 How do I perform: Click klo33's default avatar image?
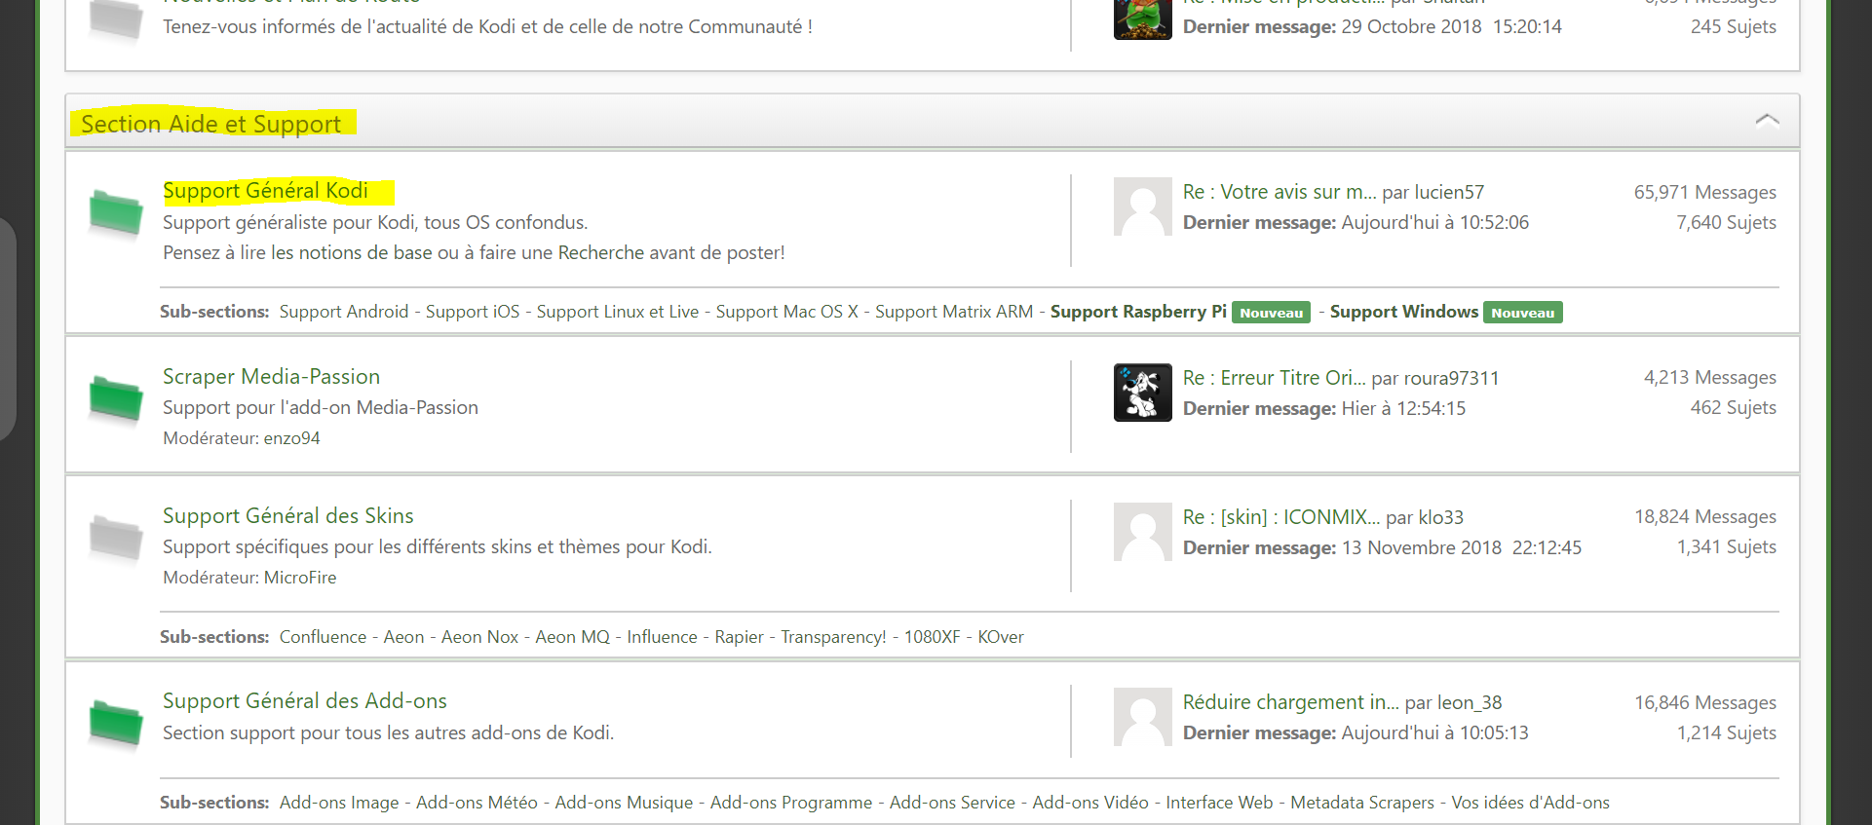tap(1142, 532)
